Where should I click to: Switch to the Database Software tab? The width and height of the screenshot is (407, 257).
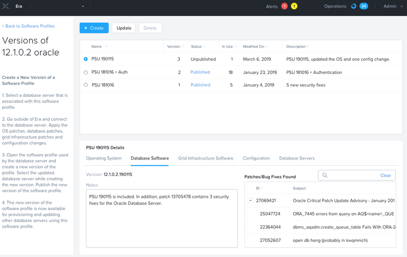point(150,158)
